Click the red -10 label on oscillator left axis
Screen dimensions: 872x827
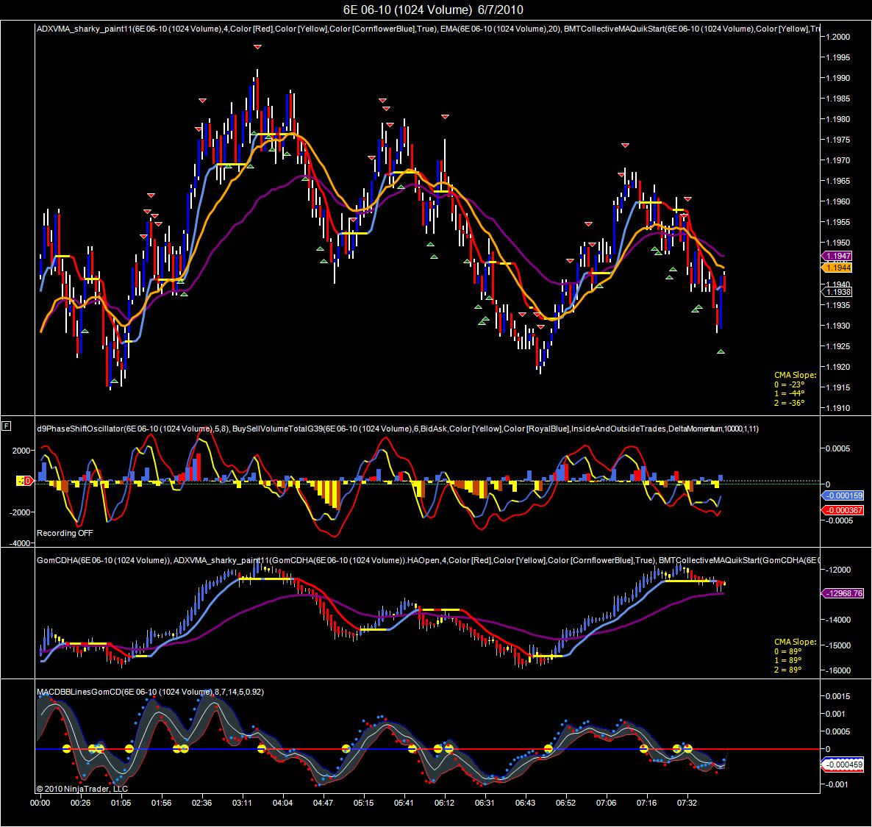(x=24, y=481)
